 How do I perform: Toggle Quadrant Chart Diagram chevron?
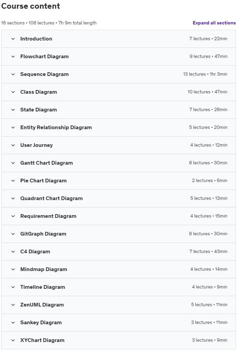point(13,198)
